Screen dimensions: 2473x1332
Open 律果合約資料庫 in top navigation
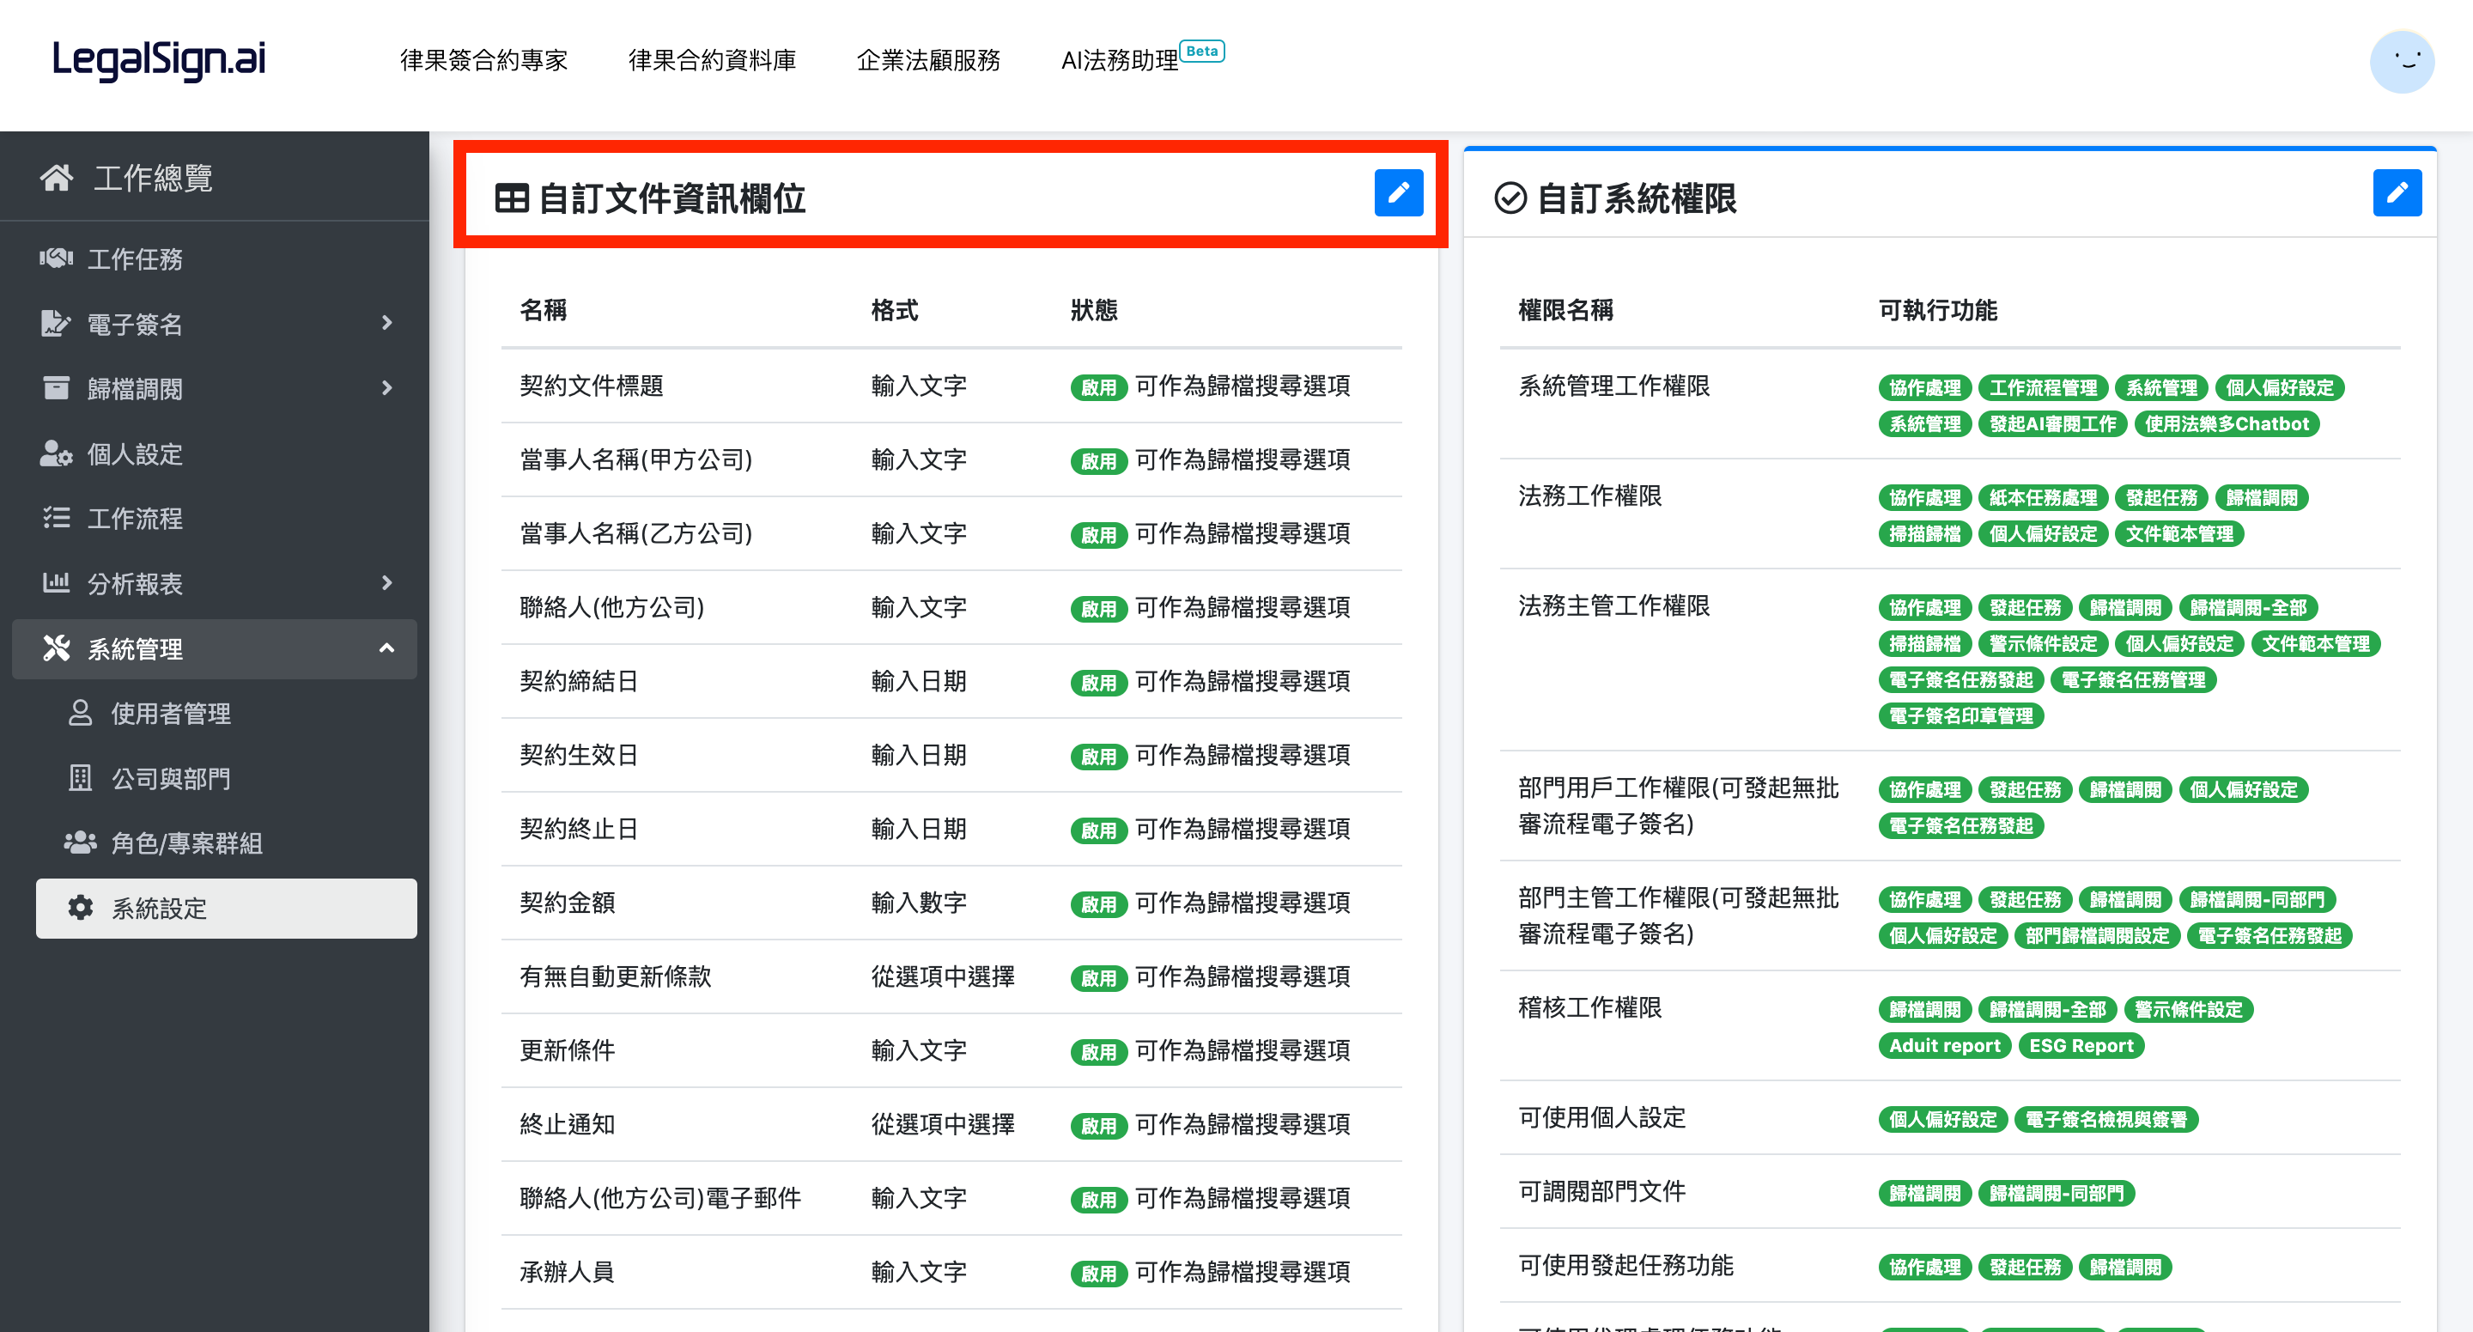click(713, 60)
